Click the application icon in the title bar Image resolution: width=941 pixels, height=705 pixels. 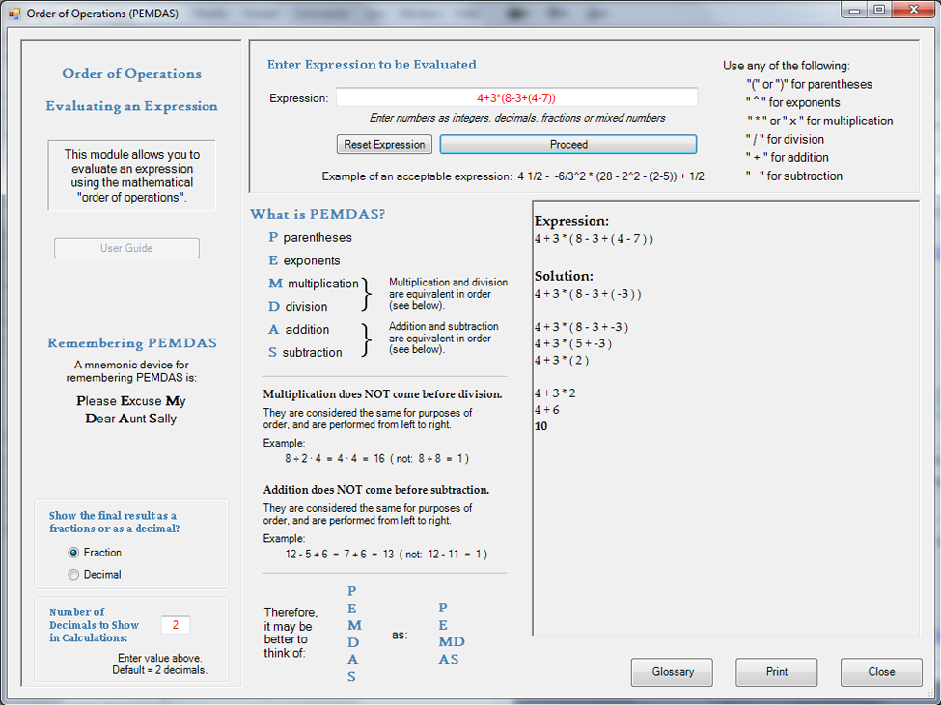[14, 12]
